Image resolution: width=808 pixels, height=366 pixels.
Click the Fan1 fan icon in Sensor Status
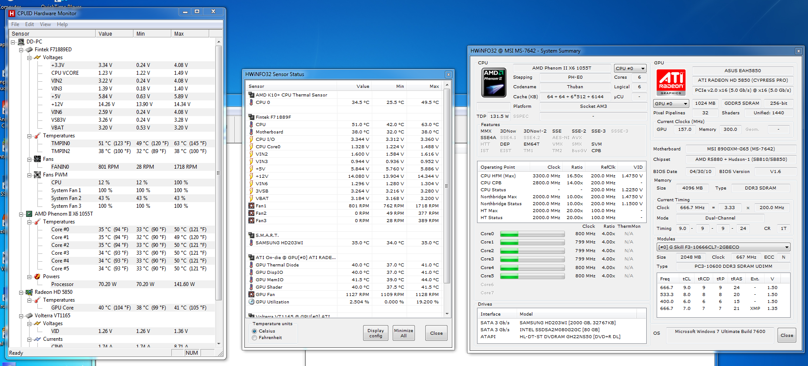click(251, 206)
